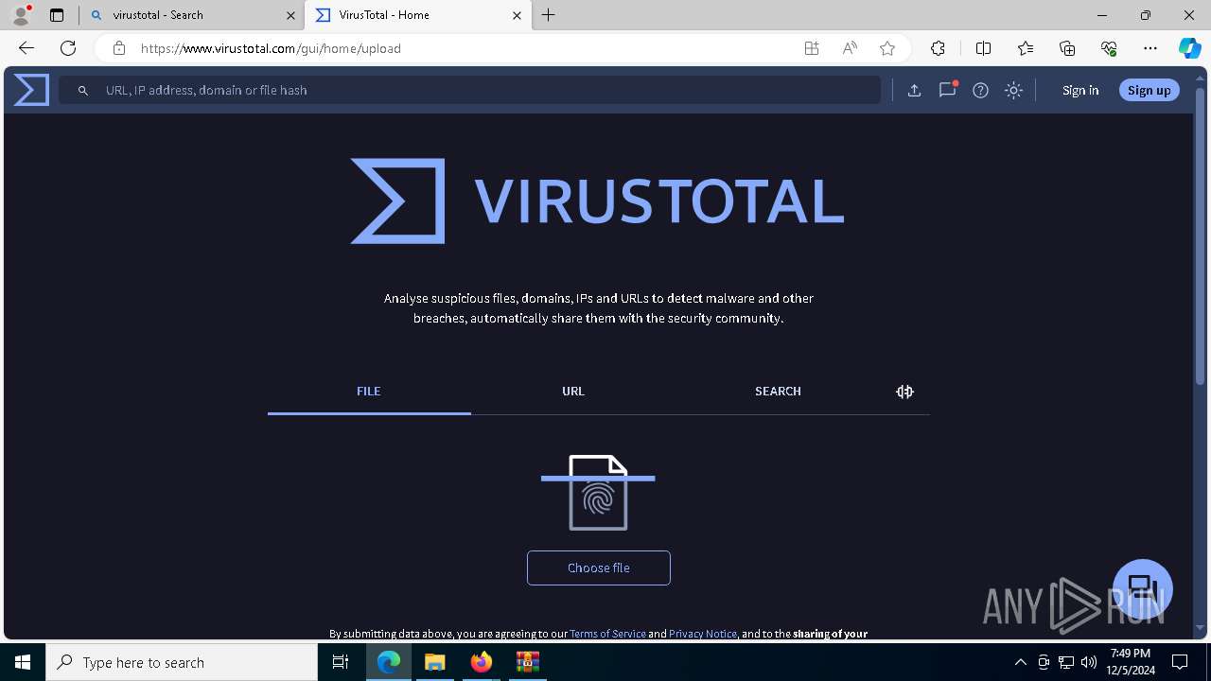This screenshot has height=681, width=1211.
Task: Open tab actions menu icon
Action: (57, 15)
